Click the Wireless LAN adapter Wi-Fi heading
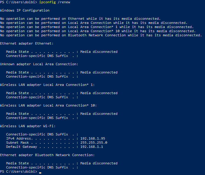 pos(28,126)
